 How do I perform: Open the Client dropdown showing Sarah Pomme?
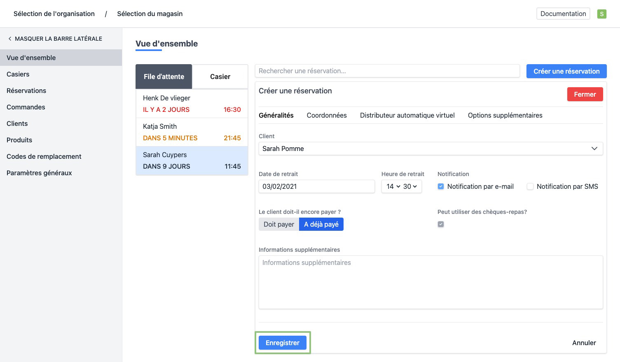[430, 149]
